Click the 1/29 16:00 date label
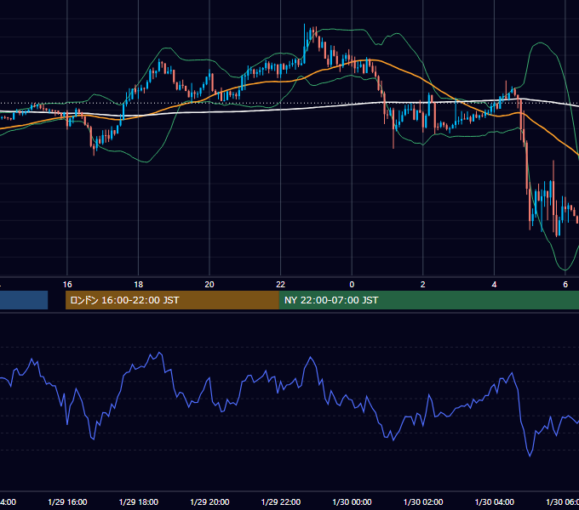The width and height of the screenshot is (579, 510). point(67,501)
